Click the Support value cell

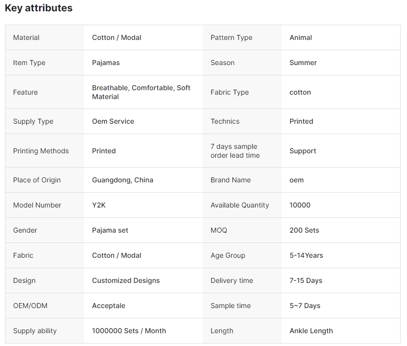tap(302, 151)
